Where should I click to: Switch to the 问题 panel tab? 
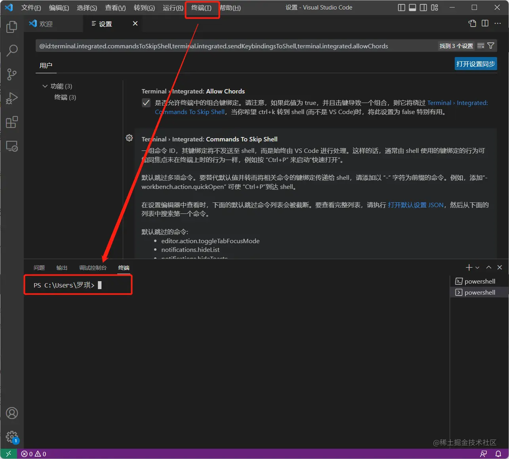[x=39, y=268]
